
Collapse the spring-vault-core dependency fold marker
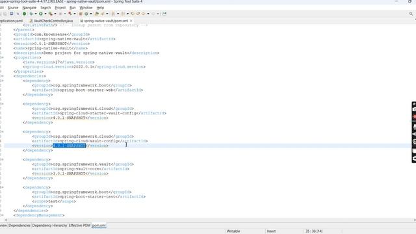pos(2,160)
